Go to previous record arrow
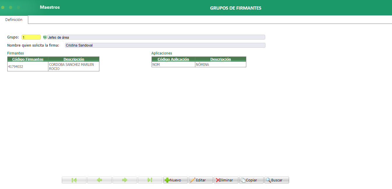This screenshot has width=392, height=189. click(99, 180)
